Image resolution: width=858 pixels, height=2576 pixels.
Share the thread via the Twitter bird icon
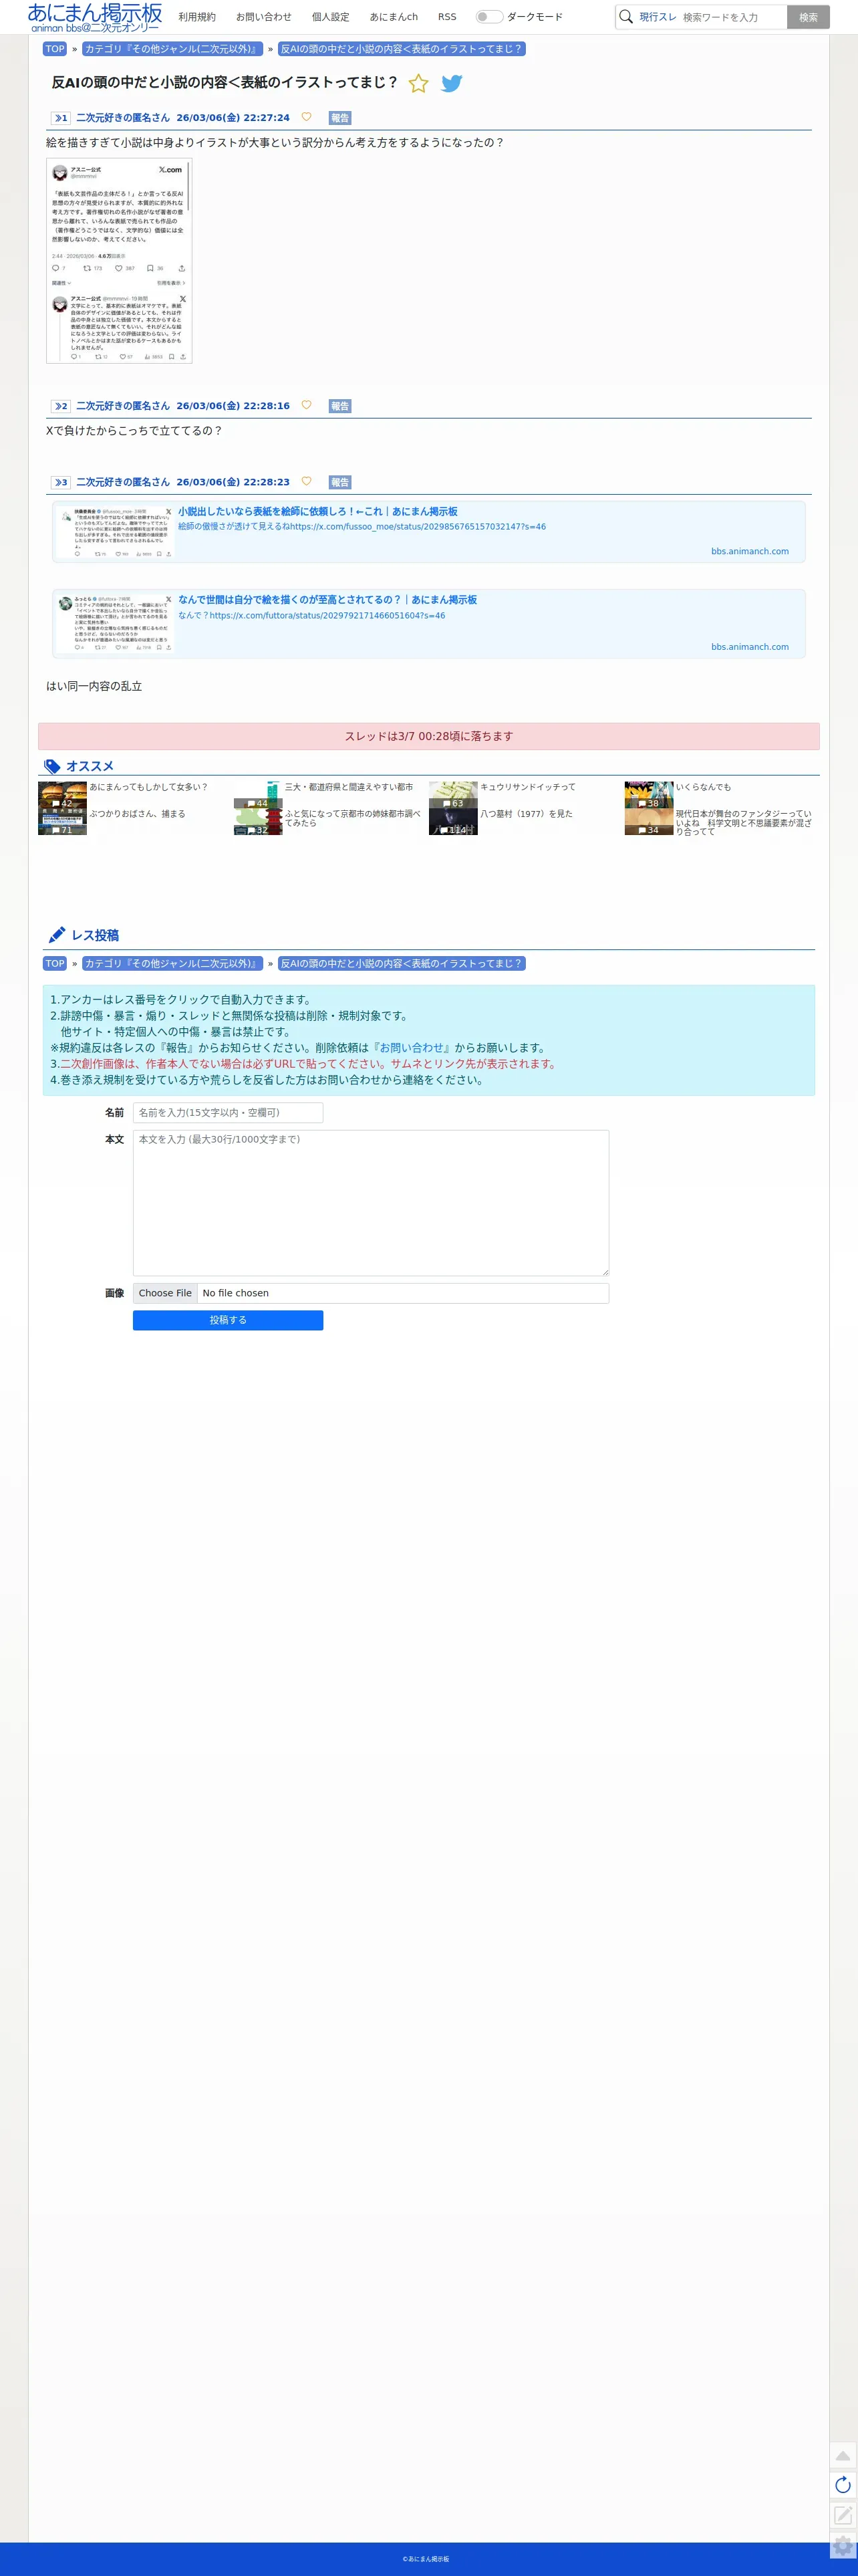point(452,84)
